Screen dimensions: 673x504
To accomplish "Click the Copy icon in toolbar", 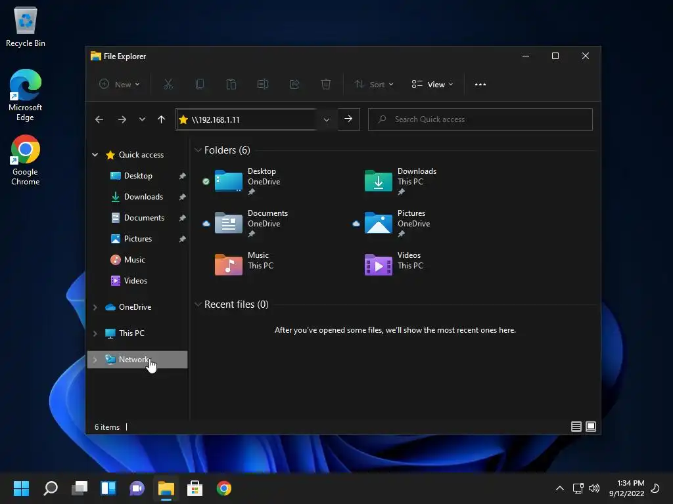I will point(200,85).
